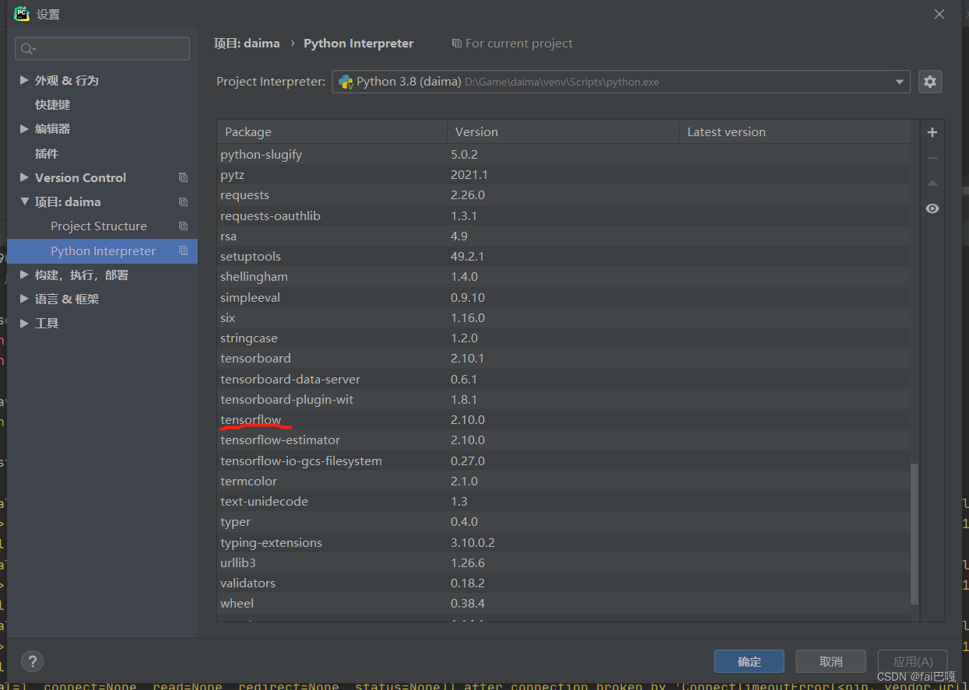
Task: Click the copy icon beside Version Control
Action: coord(184,177)
